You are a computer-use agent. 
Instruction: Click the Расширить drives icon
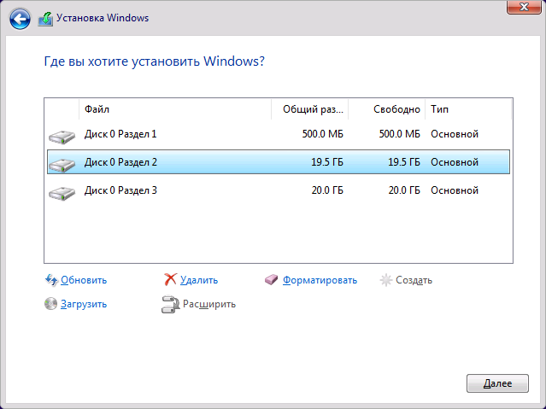pyautogui.click(x=170, y=304)
